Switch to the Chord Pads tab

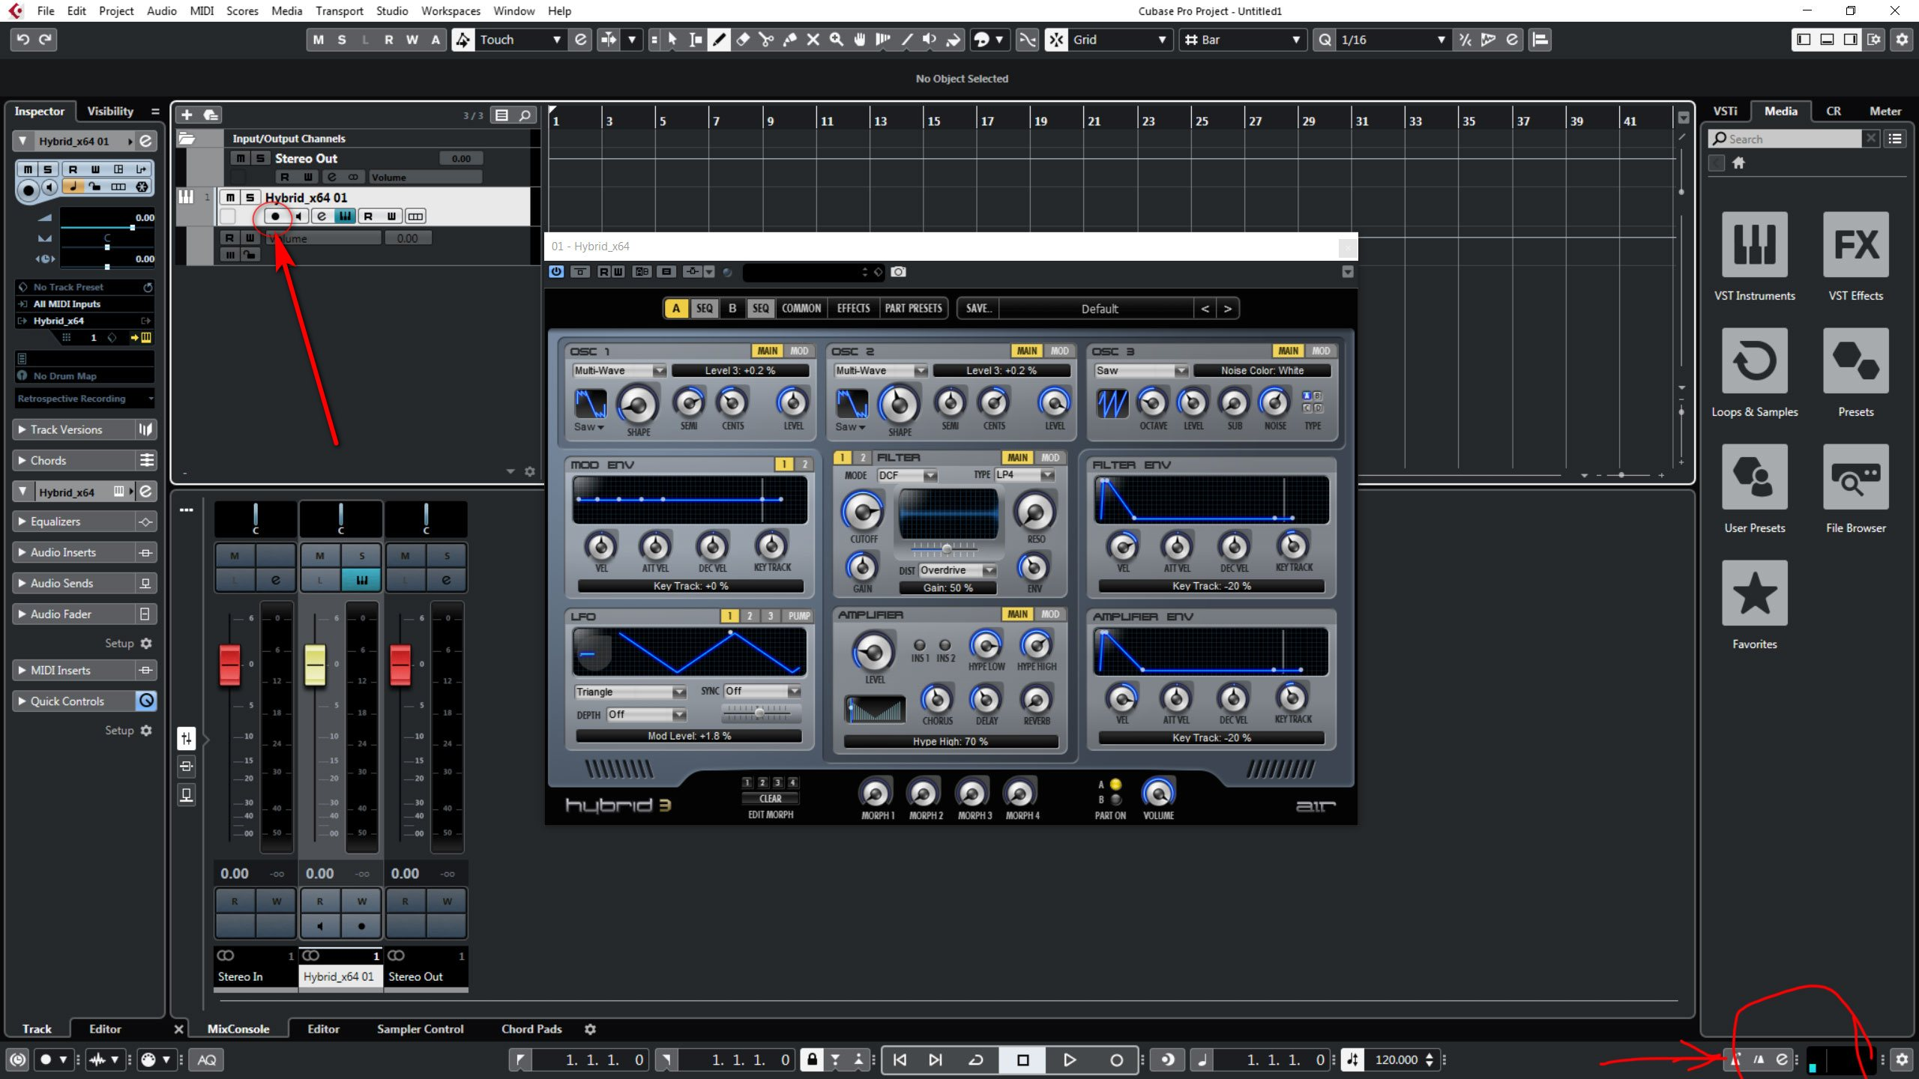coord(531,1029)
